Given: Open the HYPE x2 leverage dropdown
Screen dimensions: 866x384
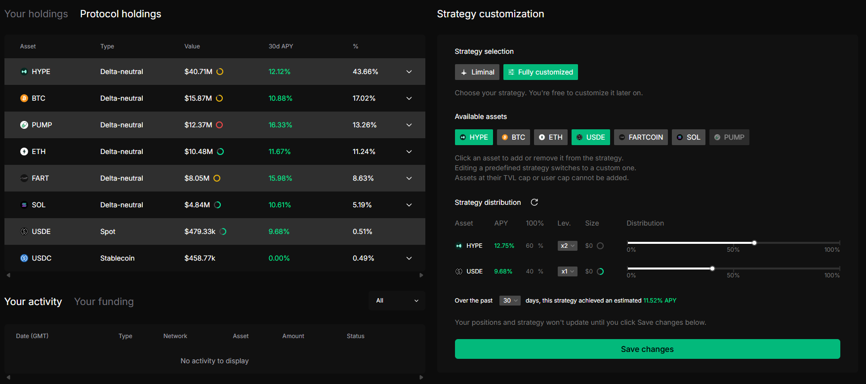Looking at the screenshot, I should (x=568, y=246).
